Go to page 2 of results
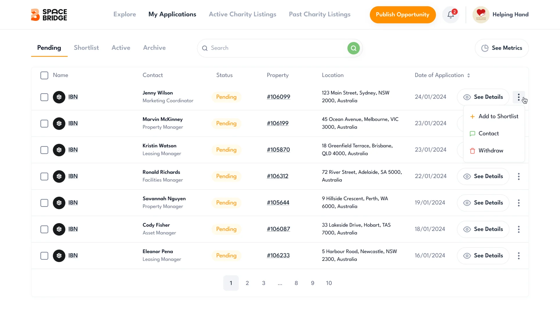 tap(247, 283)
